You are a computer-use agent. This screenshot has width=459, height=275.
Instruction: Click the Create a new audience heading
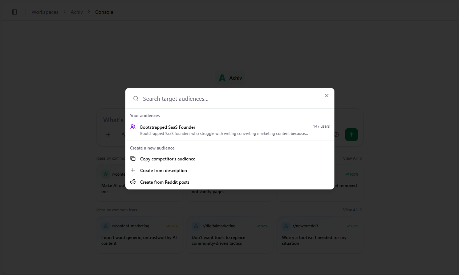pos(152,148)
